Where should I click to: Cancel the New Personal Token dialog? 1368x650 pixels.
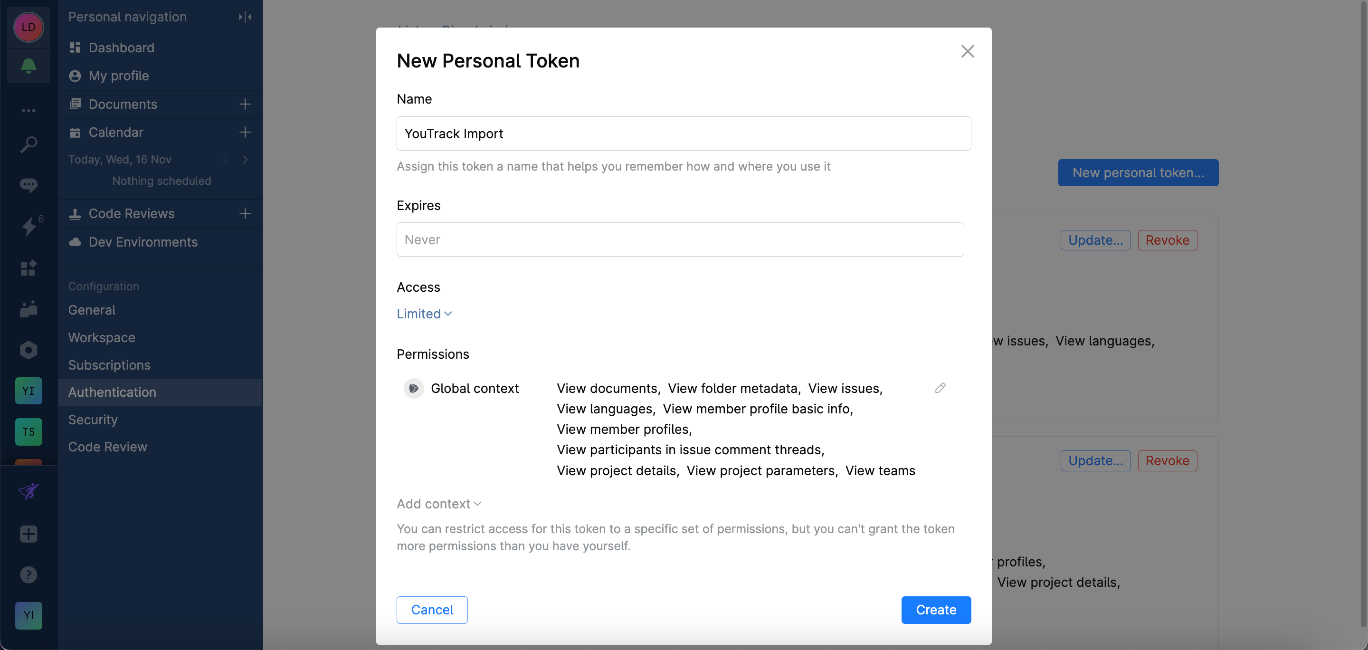tap(432, 610)
